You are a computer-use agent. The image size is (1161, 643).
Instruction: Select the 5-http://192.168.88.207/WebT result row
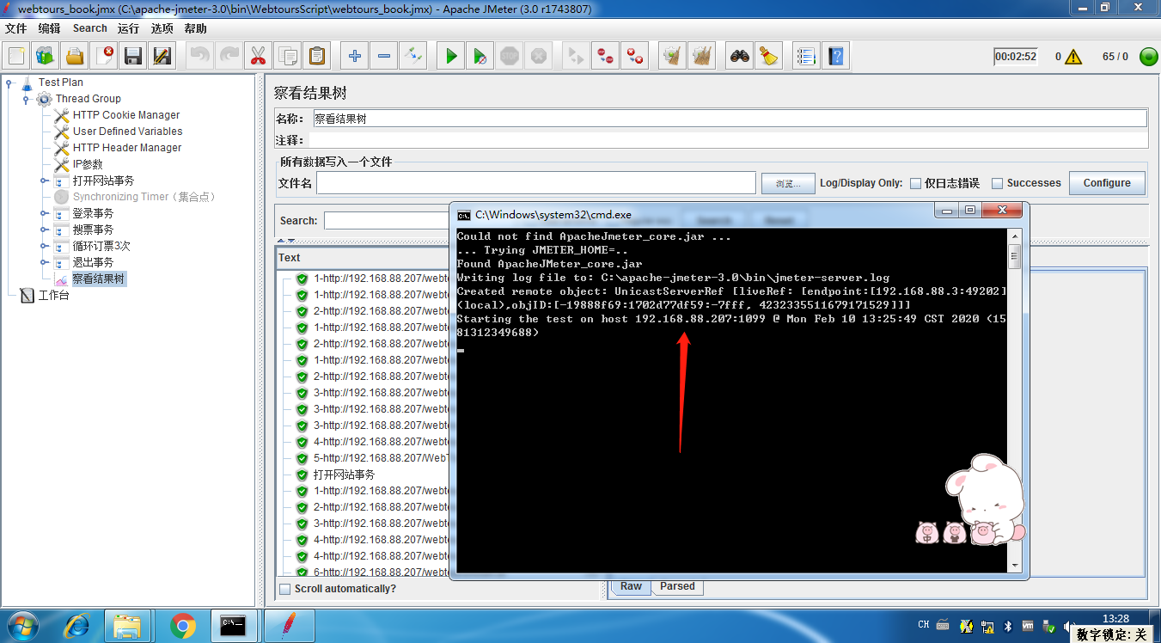382,458
